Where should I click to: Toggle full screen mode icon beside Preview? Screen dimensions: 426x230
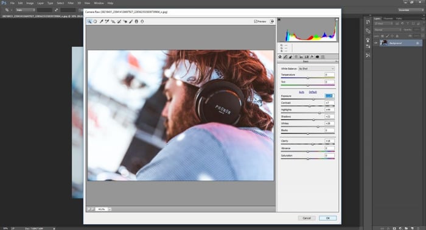tap(271, 21)
